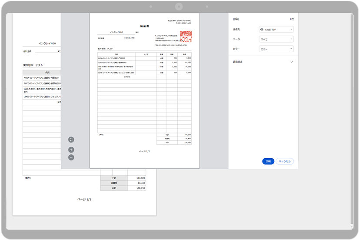Click the 詳細設定 label text
Screen dimensions: 359x240
point(238,62)
